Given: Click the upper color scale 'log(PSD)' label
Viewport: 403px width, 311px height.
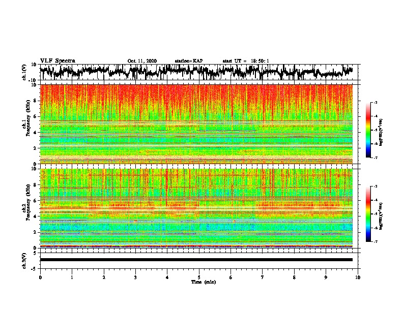Looking at the screenshot, I should 381,133.
